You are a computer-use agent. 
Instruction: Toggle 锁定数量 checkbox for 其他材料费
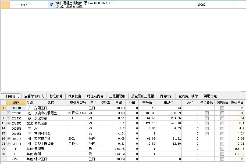222,133
